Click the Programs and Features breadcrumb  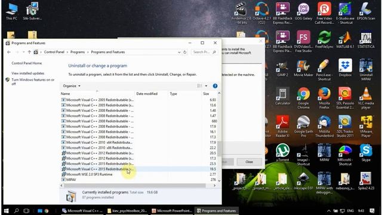(x=108, y=52)
